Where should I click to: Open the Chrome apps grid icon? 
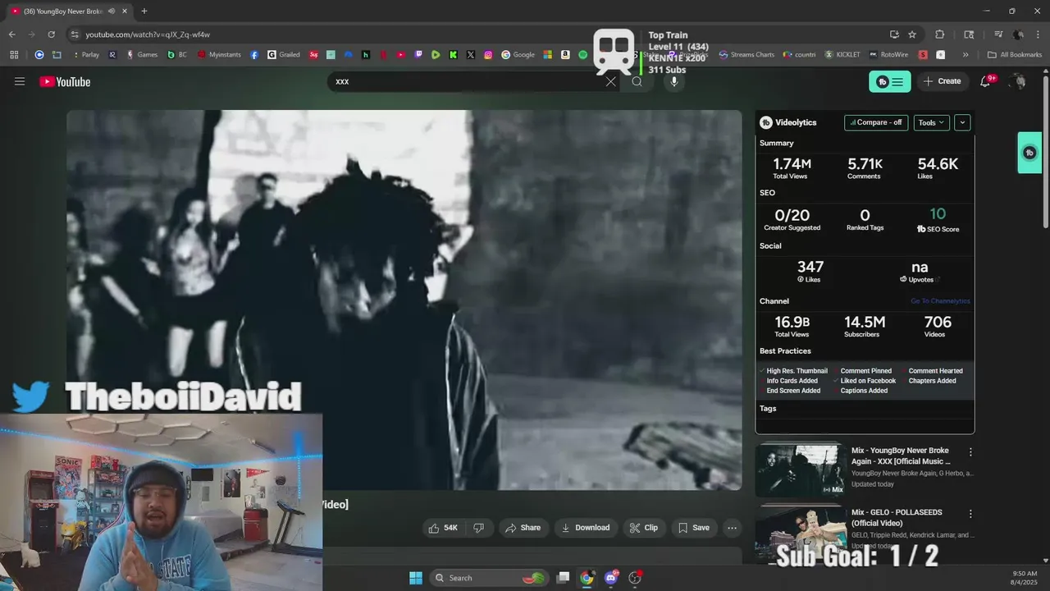[x=14, y=55]
